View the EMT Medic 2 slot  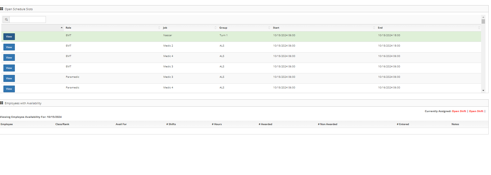click(x=9, y=47)
